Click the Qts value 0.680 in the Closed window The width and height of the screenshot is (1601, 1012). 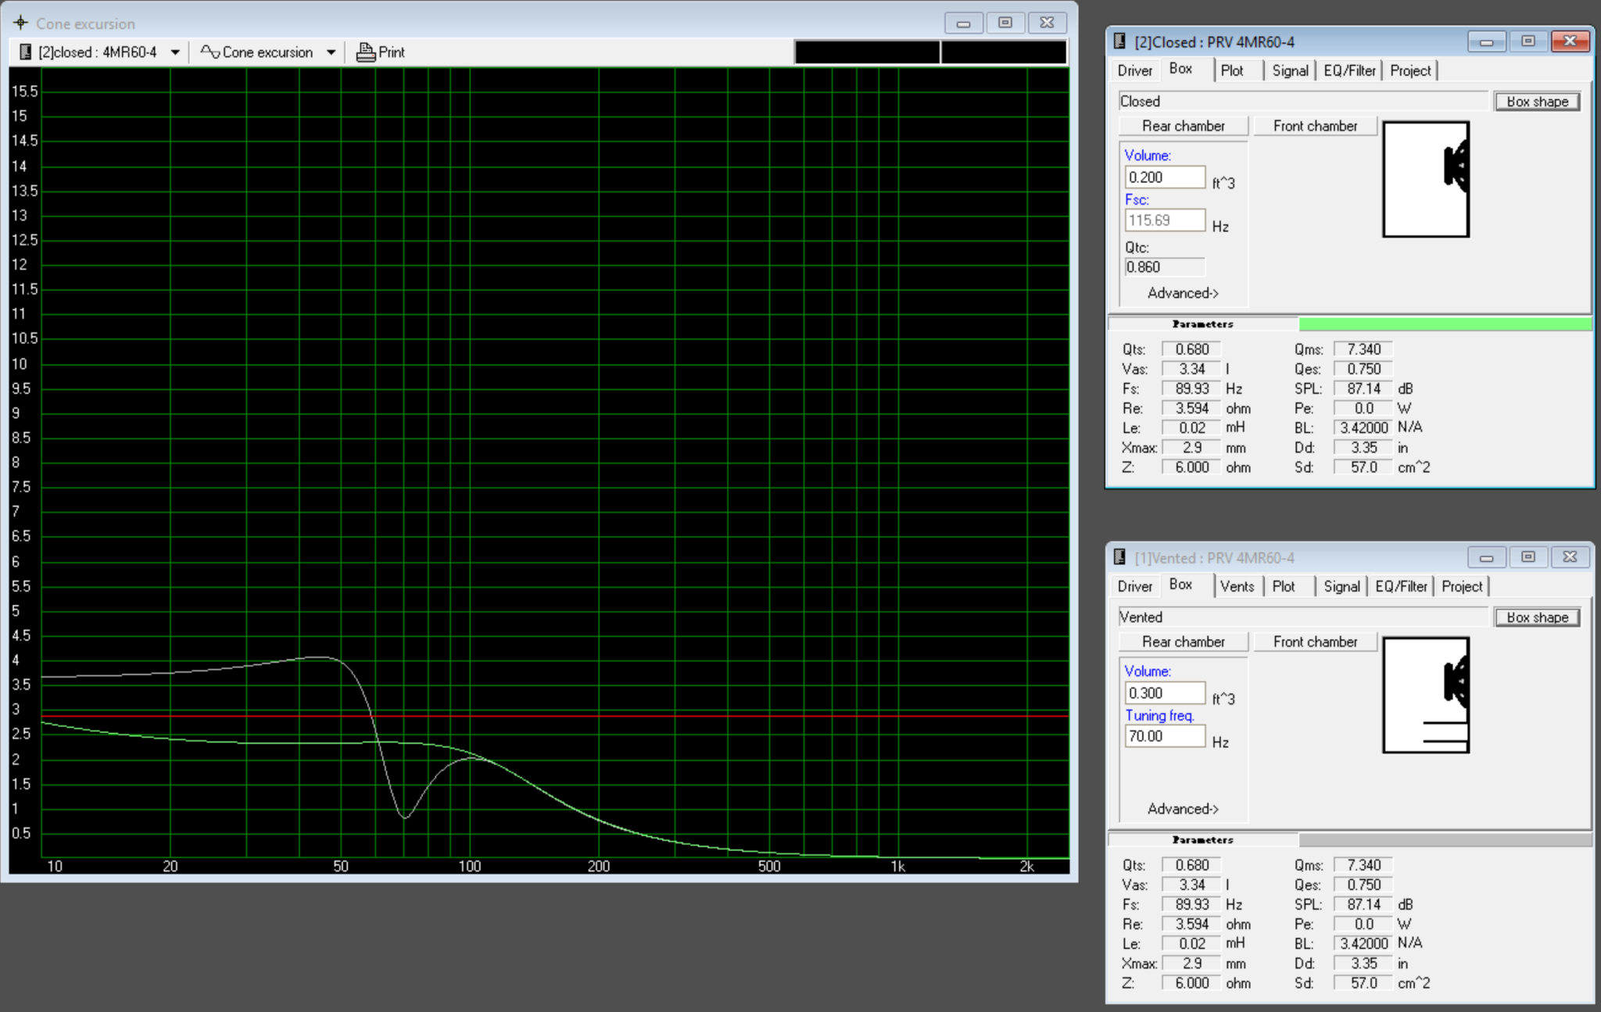1191,349
